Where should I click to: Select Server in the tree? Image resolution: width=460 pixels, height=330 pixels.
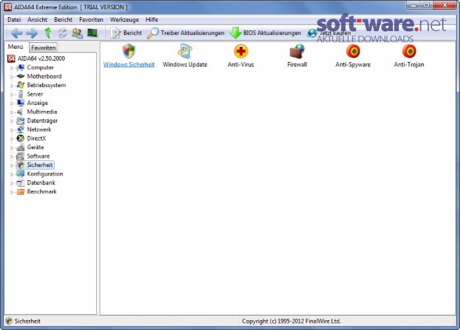pos(35,94)
